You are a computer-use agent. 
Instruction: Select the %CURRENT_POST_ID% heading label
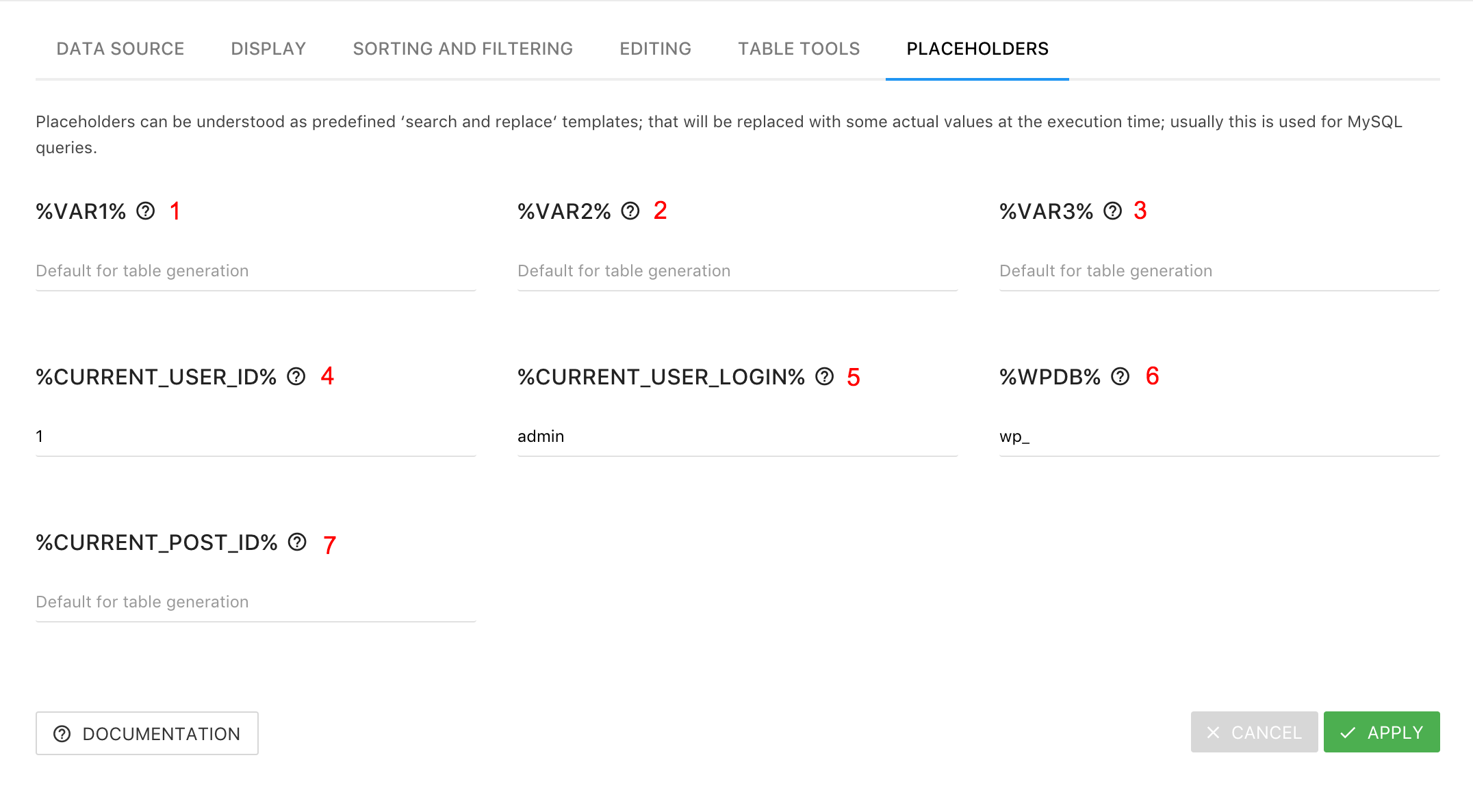157,542
